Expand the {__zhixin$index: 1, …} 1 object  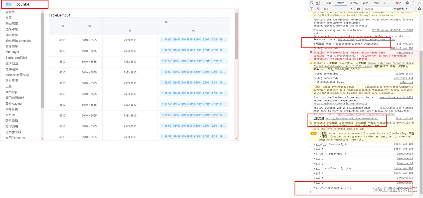point(314,188)
